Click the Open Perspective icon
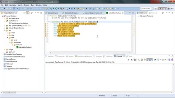 (156, 8)
